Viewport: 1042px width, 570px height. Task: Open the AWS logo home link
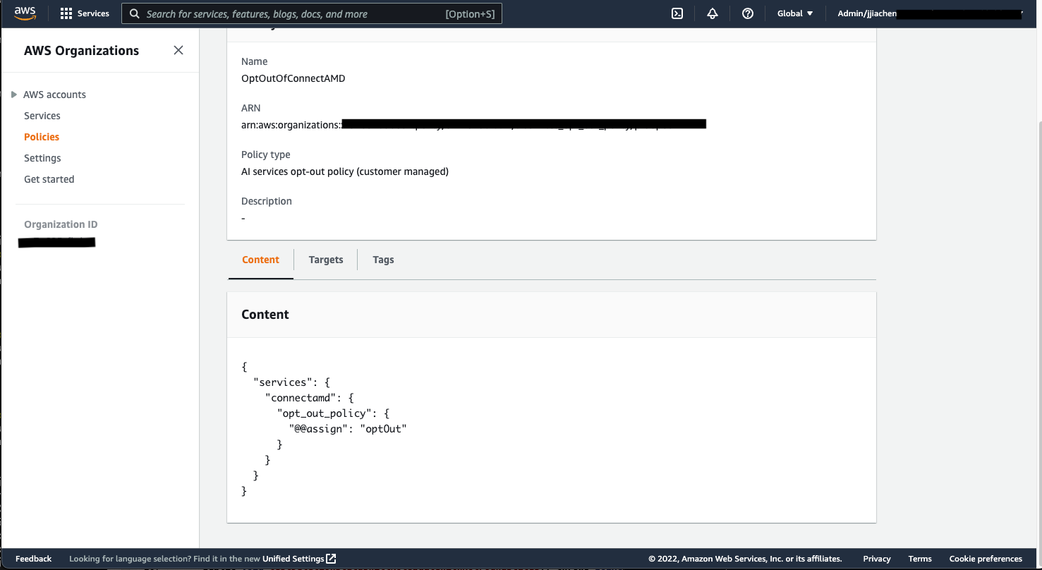tap(25, 13)
